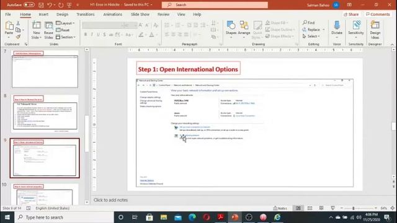Open the Shapes gallery
397x223 pixels.
231,30
